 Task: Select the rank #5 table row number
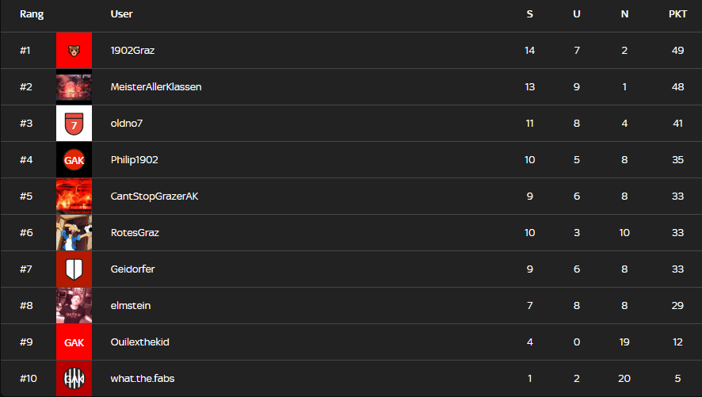pos(26,196)
